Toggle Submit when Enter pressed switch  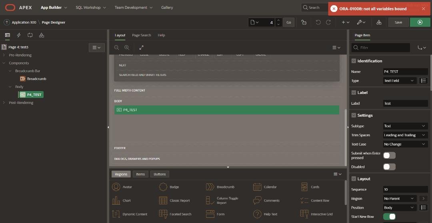[x=389, y=155]
